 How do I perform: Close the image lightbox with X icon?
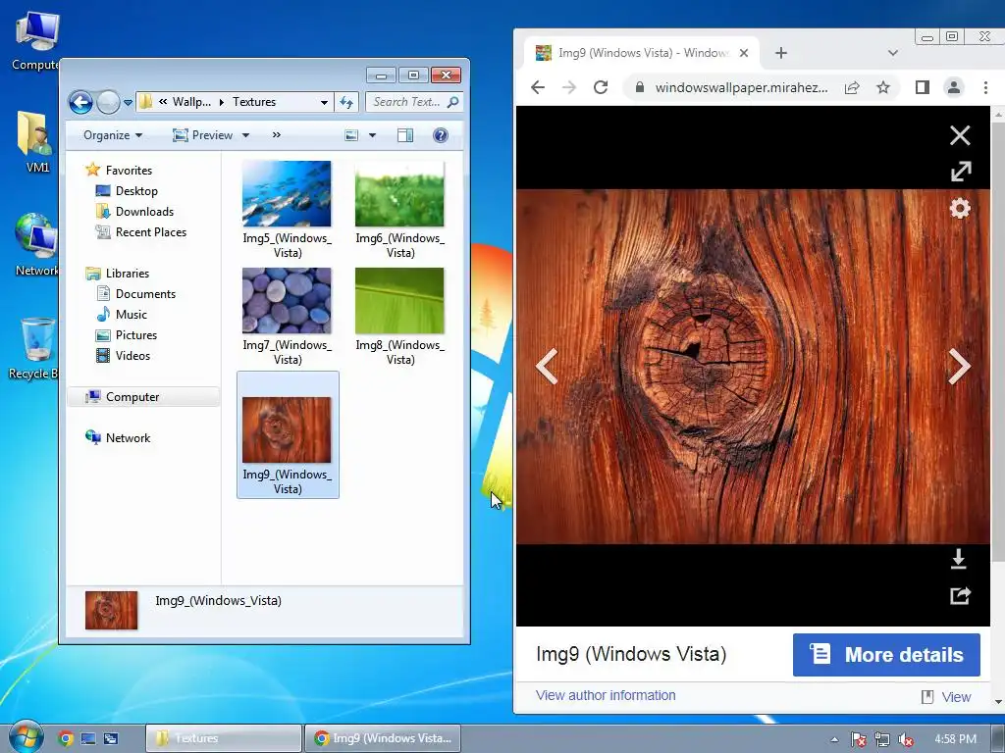pos(960,135)
